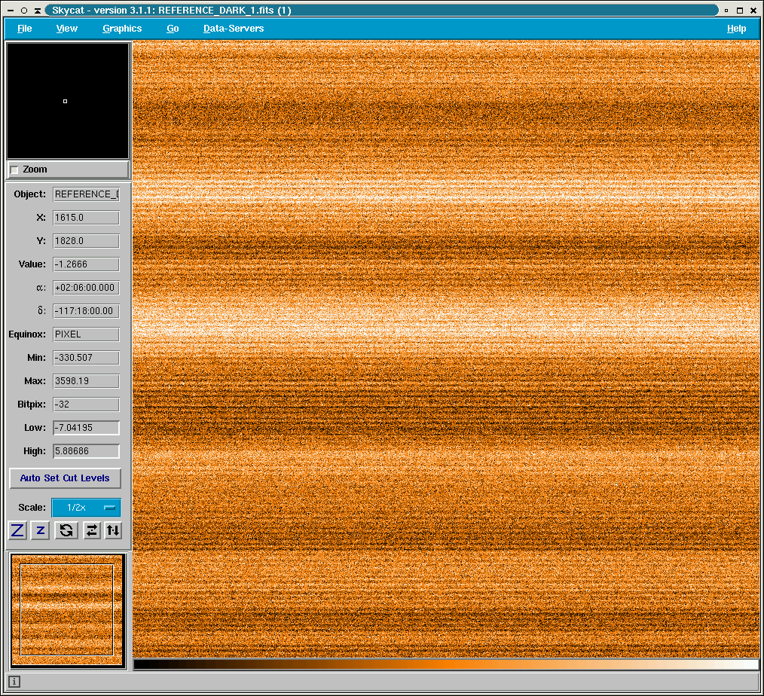
Task: Click the color ramp bar below the image
Action: (x=446, y=664)
